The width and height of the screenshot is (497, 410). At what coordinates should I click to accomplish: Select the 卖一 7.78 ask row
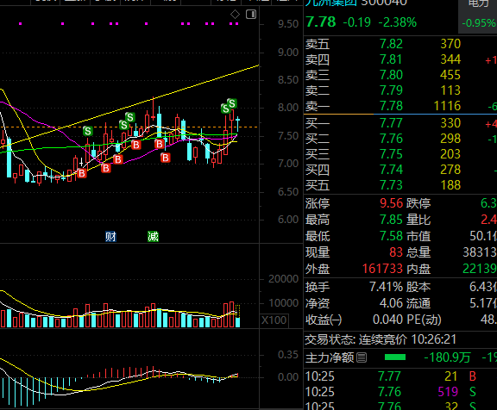pyautogui.click(x=400, y=106)
